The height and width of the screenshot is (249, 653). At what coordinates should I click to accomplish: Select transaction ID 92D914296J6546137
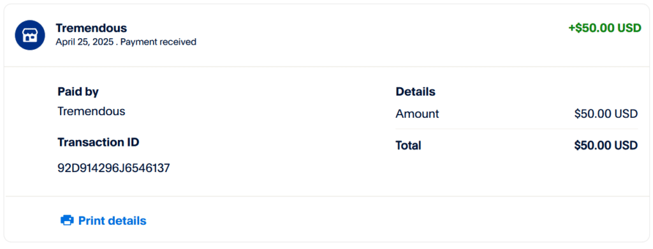[114, 168]
